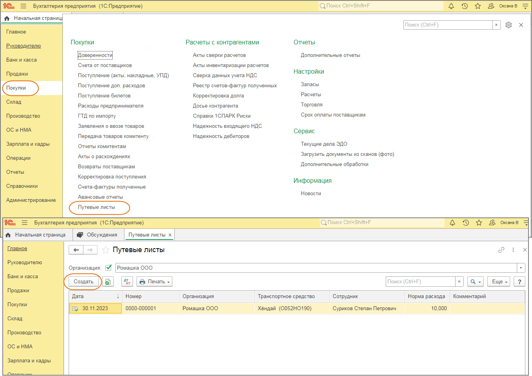This screenshot has height=376, width=532.
Task: Get link to the Путевые листы list
Action: pos(502,250)
